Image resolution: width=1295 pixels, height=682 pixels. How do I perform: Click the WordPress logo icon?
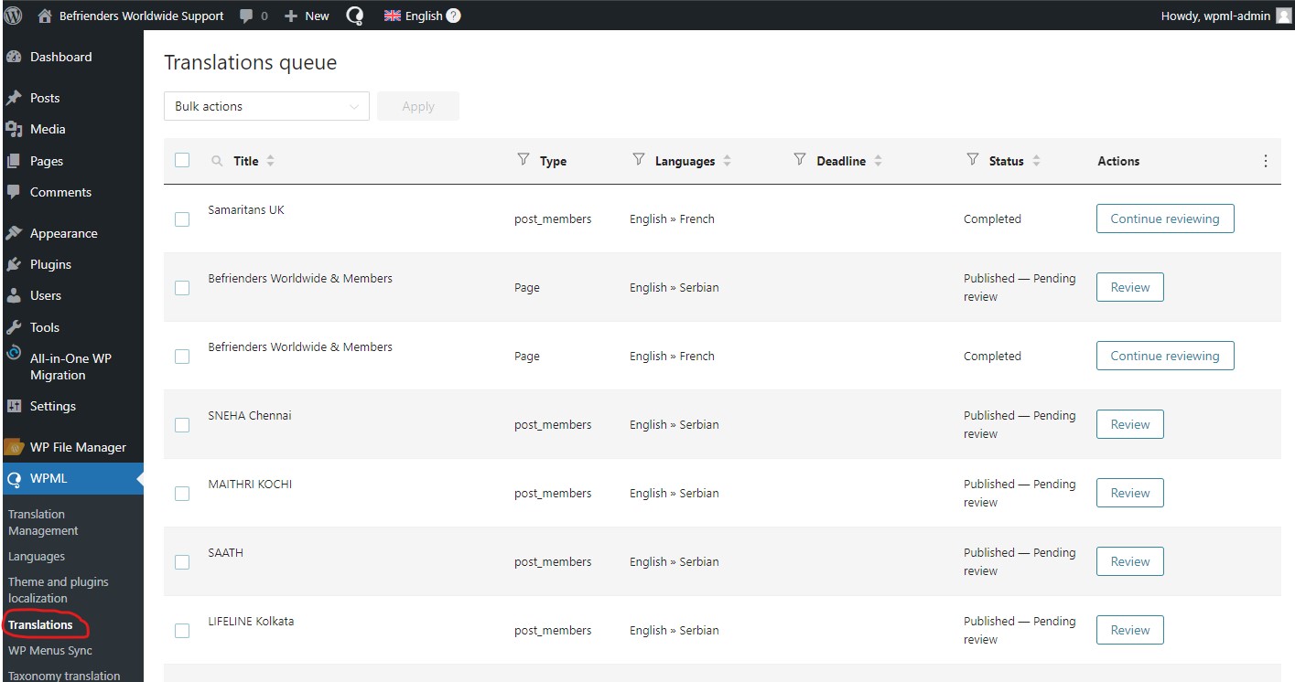(14, 15)
